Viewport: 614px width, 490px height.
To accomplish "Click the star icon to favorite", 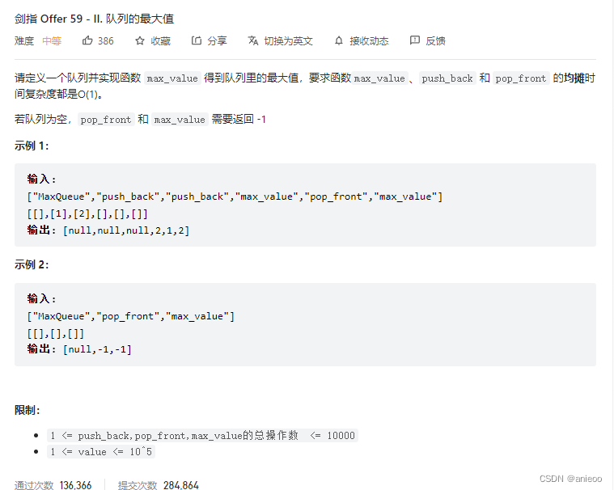I will pyautogui.click(x=140, y=40).
